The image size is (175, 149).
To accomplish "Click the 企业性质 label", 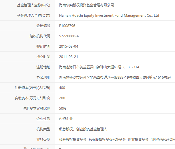I will tap(43, 119).
